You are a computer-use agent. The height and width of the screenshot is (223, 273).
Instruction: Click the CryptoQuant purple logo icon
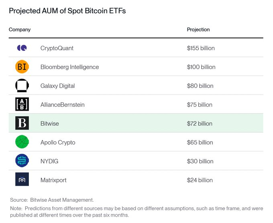22,48
